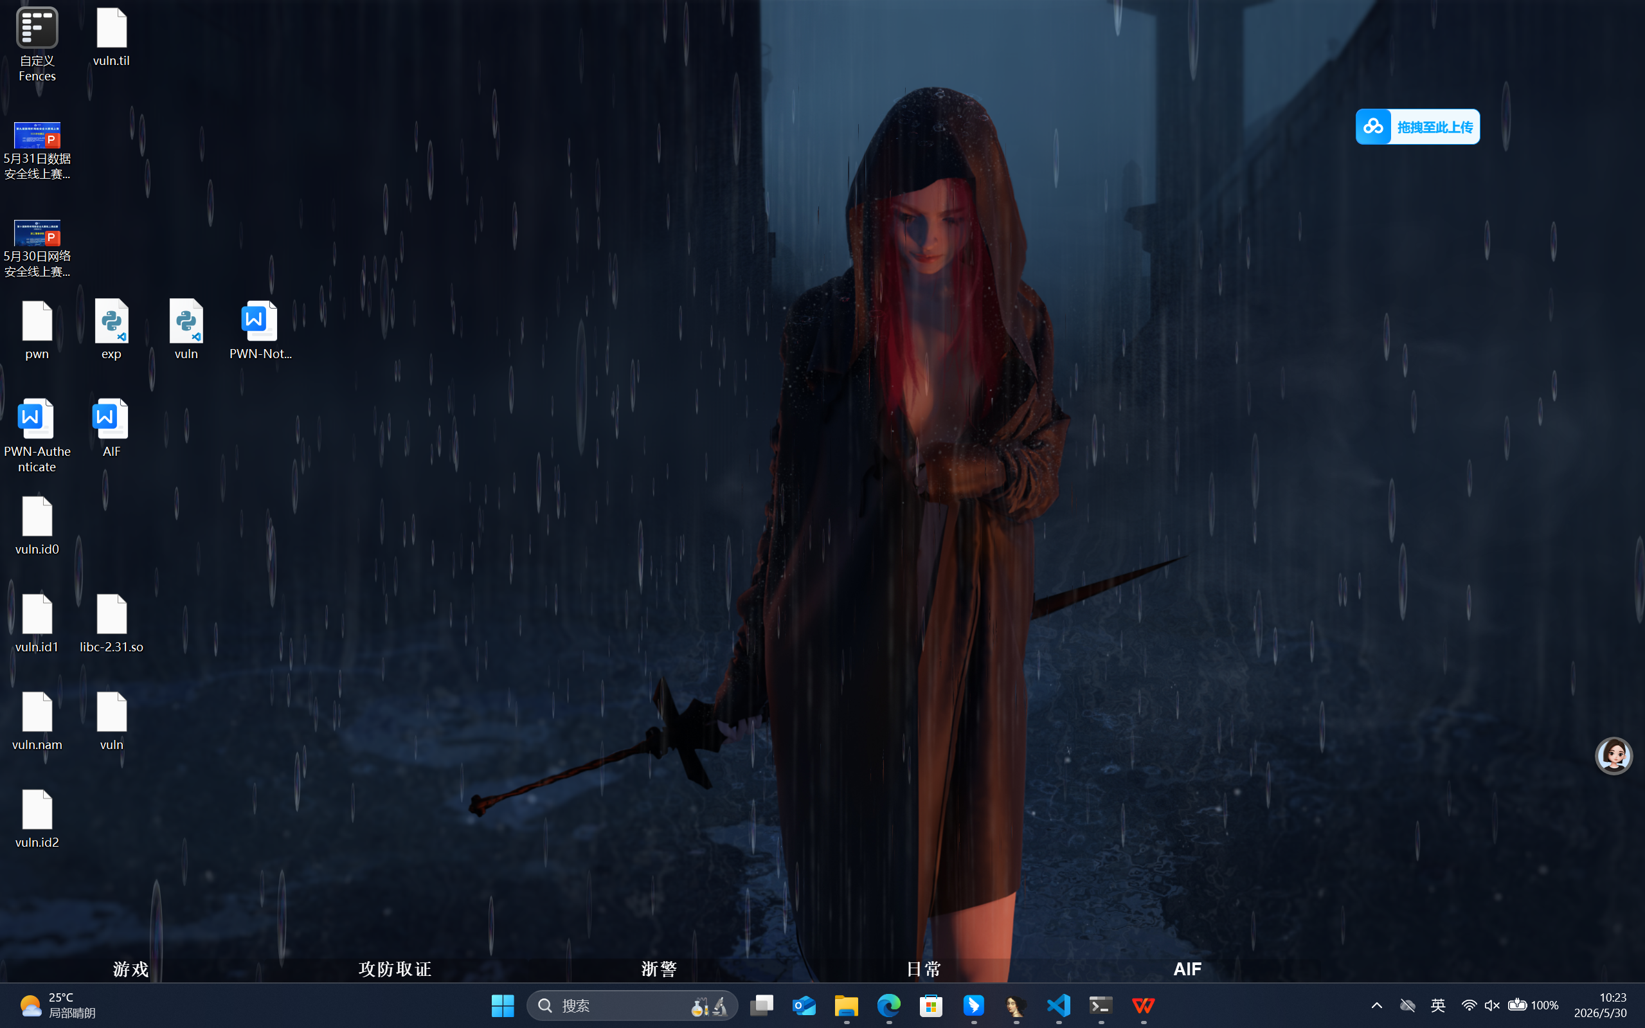The image size is (1645, 1028).
Task: Switch the 英 input method indicator
Action: [x=1437, y=1005]
